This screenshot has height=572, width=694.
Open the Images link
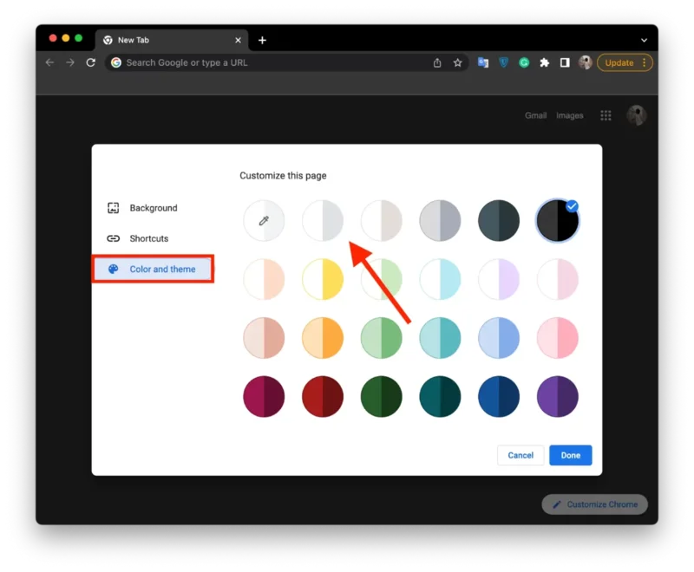click(570, 115)
